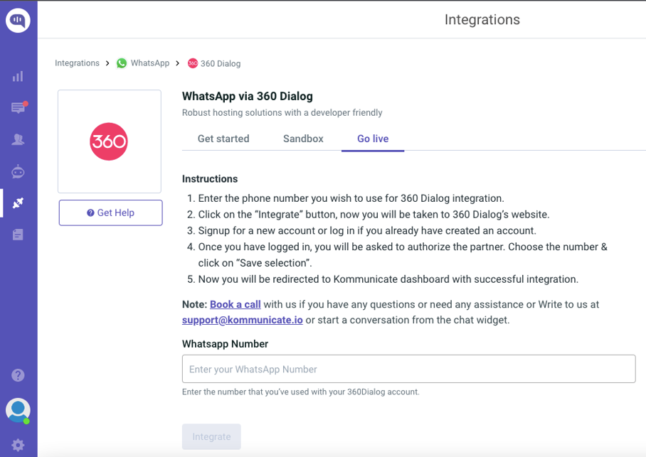This screenshot has width=646, height=457.
Task: Go to Integrations breadcrumb link
Action: tap(77, 63)
